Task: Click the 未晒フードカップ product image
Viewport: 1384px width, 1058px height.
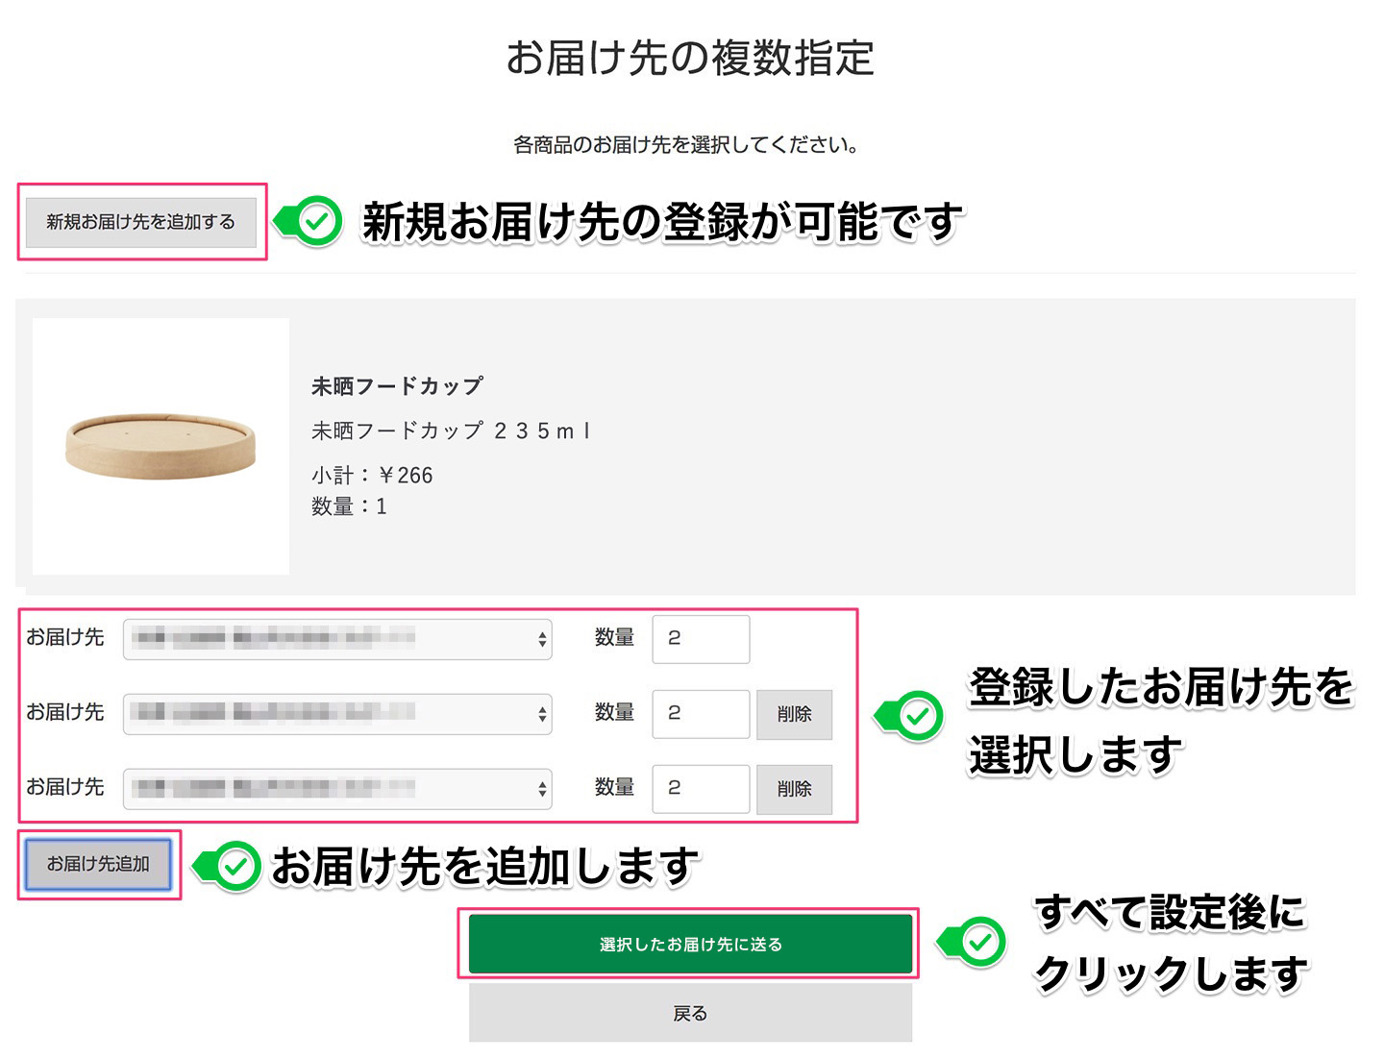Action: tap(160, 445)
